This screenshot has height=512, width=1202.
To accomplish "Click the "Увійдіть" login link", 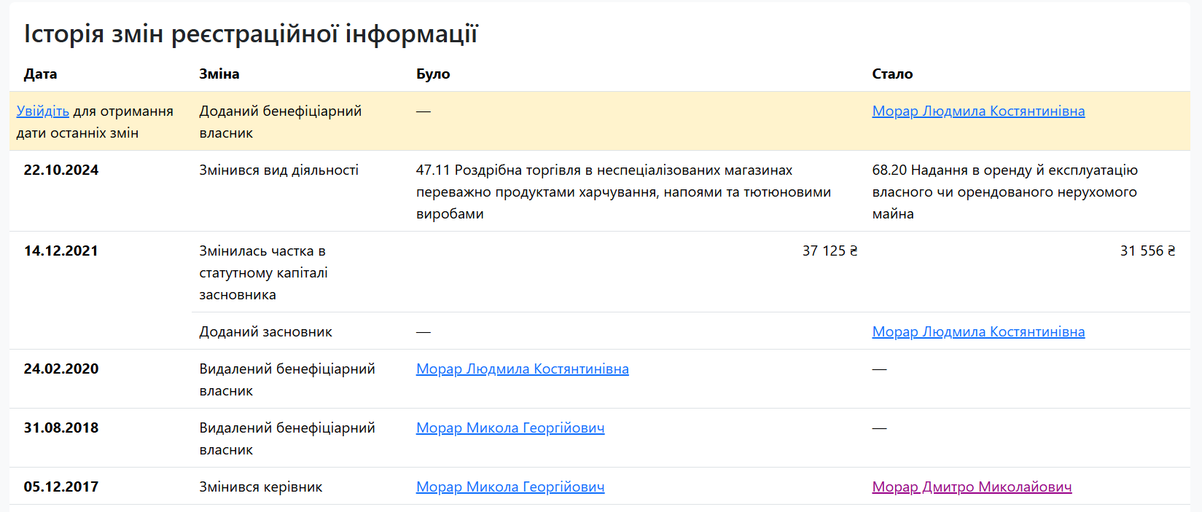I will [x=42, y=111].
